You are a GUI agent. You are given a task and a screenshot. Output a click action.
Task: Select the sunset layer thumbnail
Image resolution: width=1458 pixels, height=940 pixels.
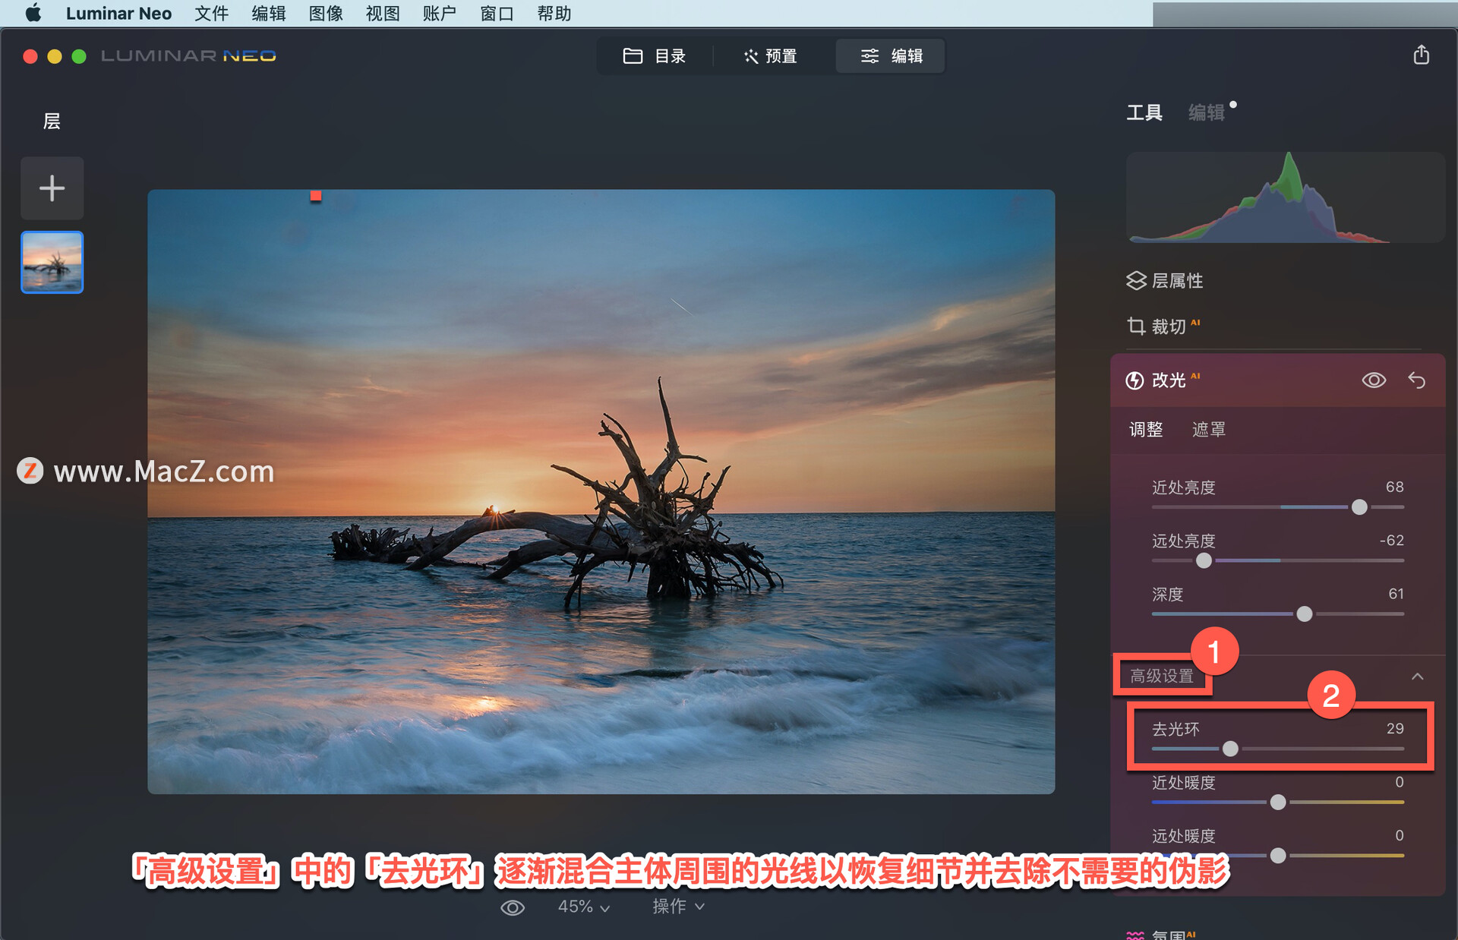pyautogui.click(x=52, y=262)
